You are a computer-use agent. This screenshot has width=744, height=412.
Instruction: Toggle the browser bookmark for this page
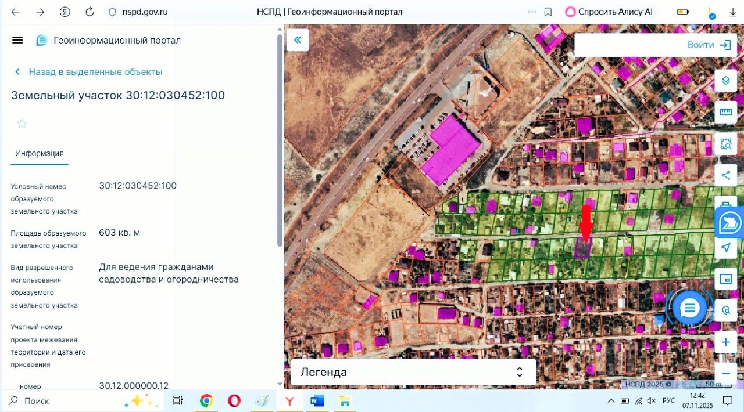(548, 12)
